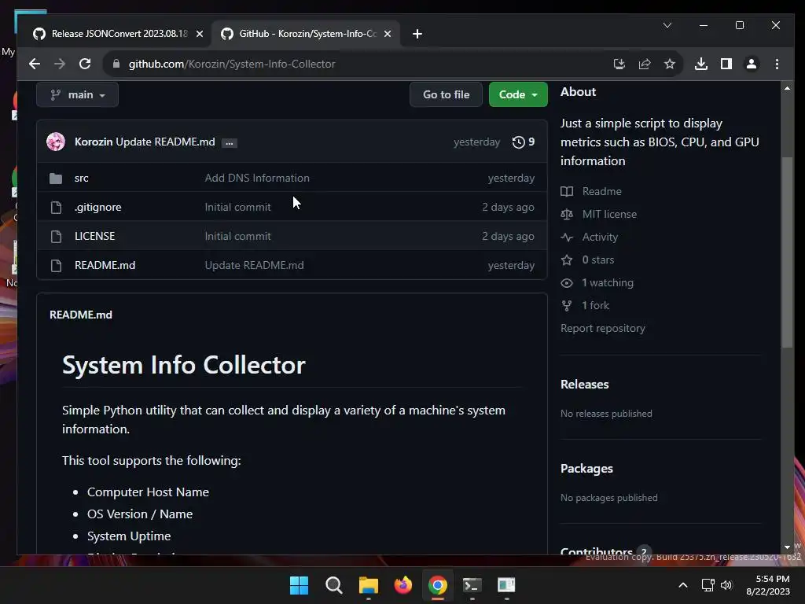Open Chrome profile avatar icon

point(751,64)
